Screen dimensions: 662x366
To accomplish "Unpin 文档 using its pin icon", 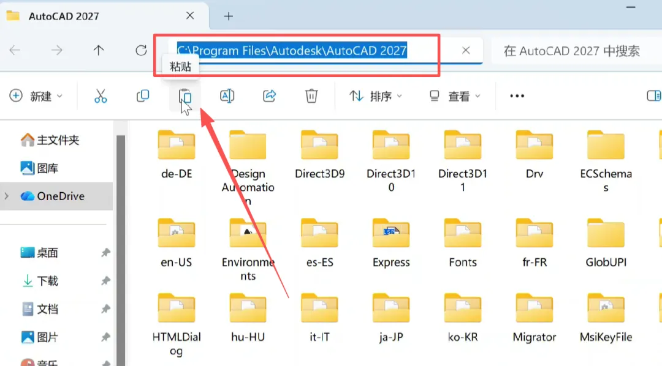I will (x=105, y=309).
